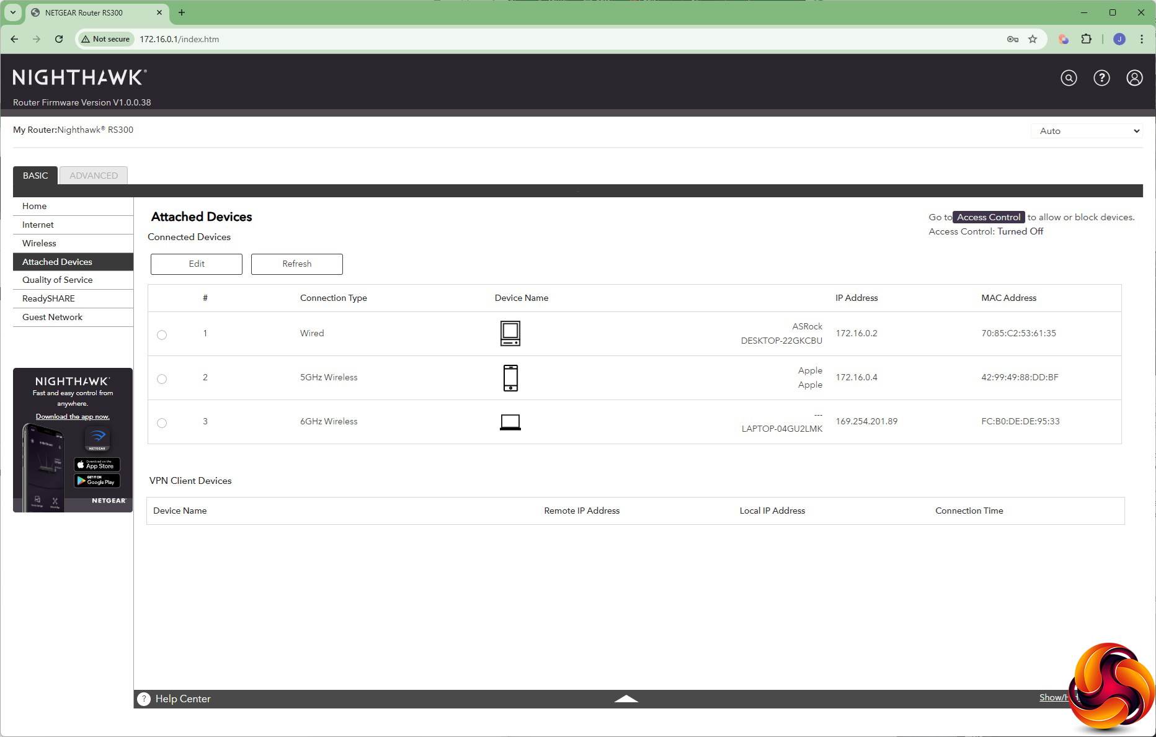Open Chrome three-dot menu

(1141, 39)
